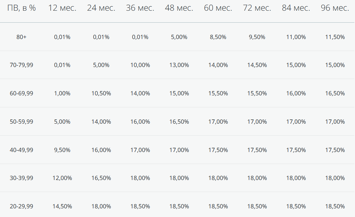
Task: Click the 50-59,99 row label
Action: click(21, 122)
